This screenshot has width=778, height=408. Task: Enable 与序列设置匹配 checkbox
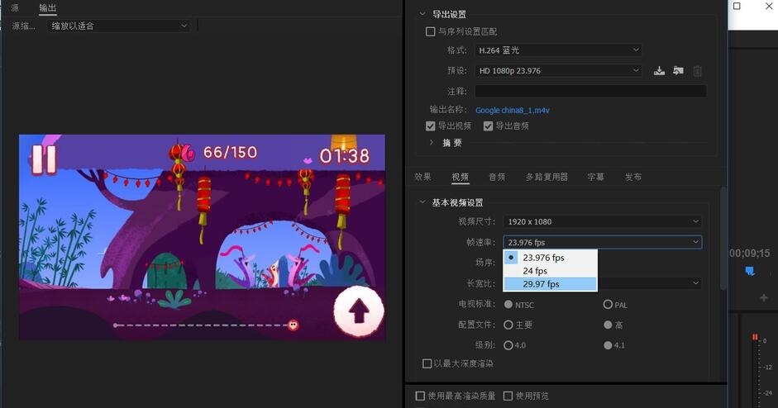430,31
